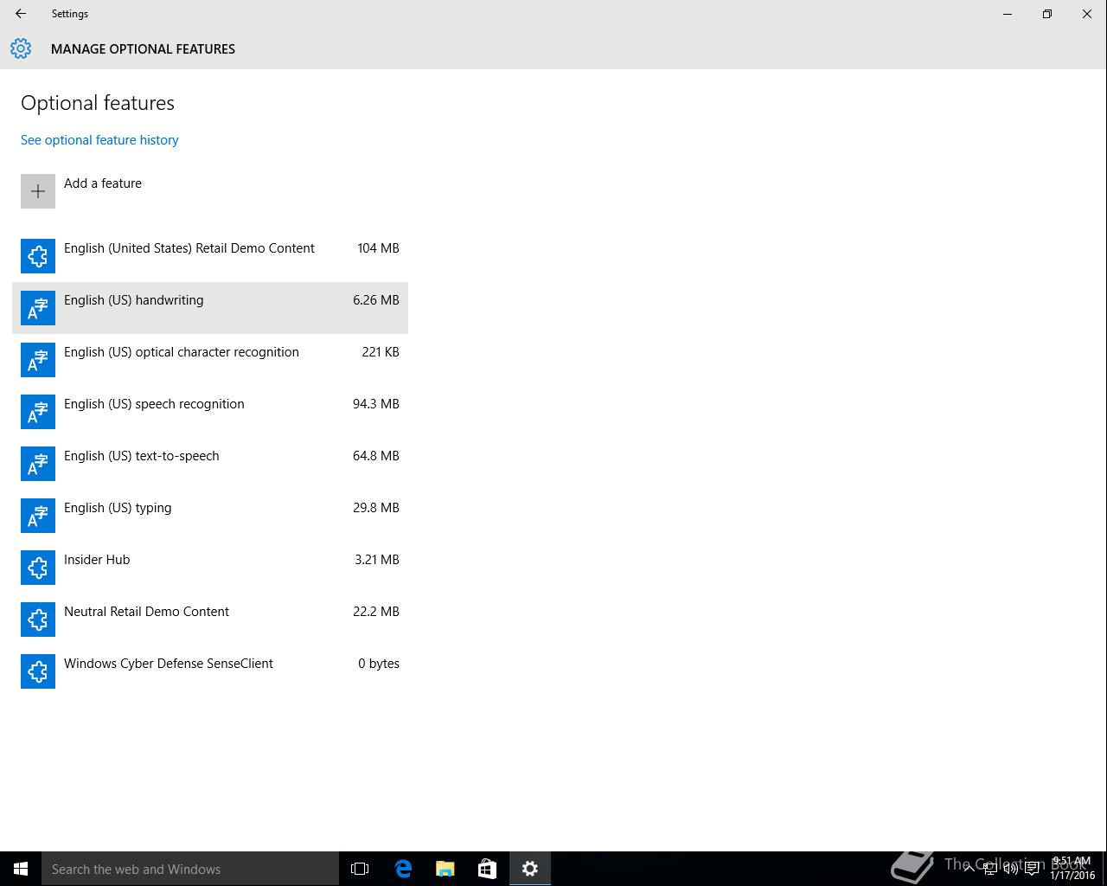1107x886 pixels.
Task: Open the Store from taskbar
Action: point(488,869)
